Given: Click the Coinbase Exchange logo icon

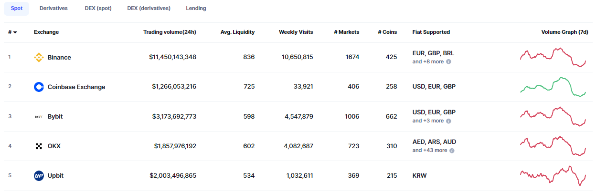Looking at the screenshot, I should (x=39, y=87).
